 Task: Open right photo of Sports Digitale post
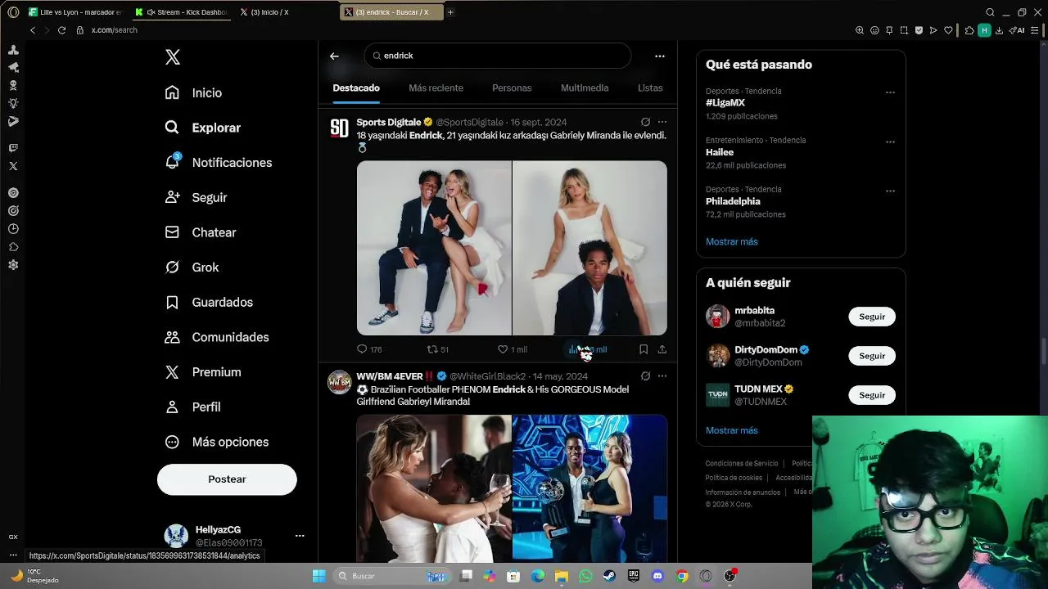click(x=589, y=248)
